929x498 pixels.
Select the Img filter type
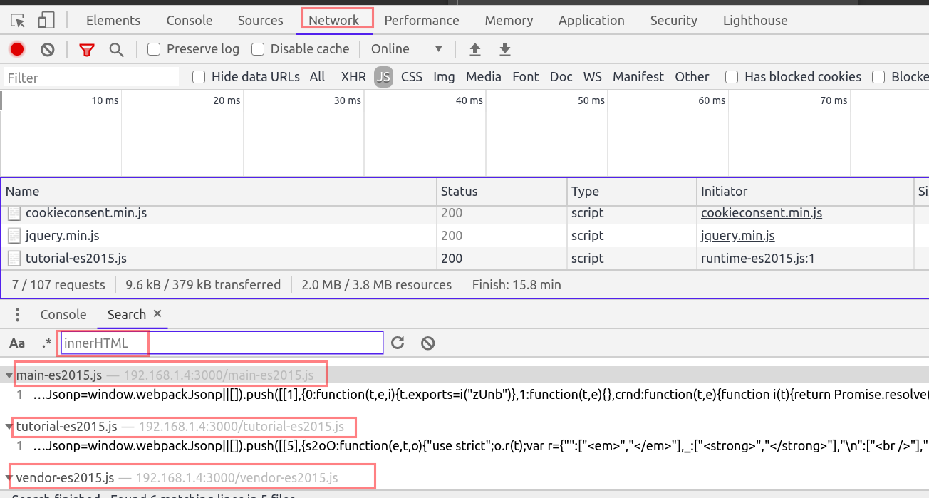(x=444, y=77)
